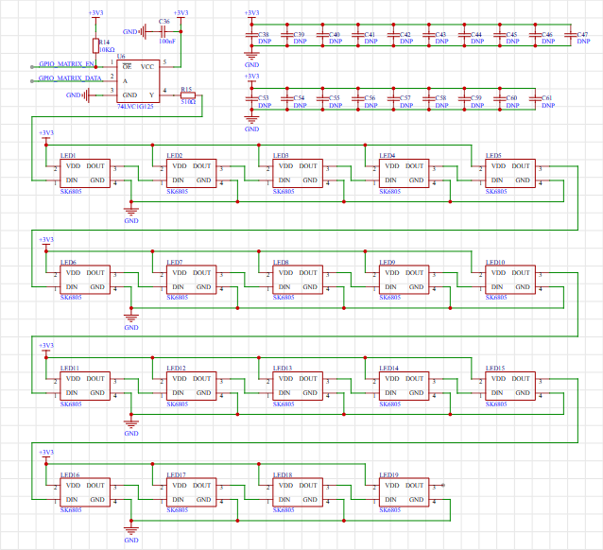Viewport: 603px width, 550px height.
Task: Select the LED9 SK6805 component
Action: [x=405, y=280]
